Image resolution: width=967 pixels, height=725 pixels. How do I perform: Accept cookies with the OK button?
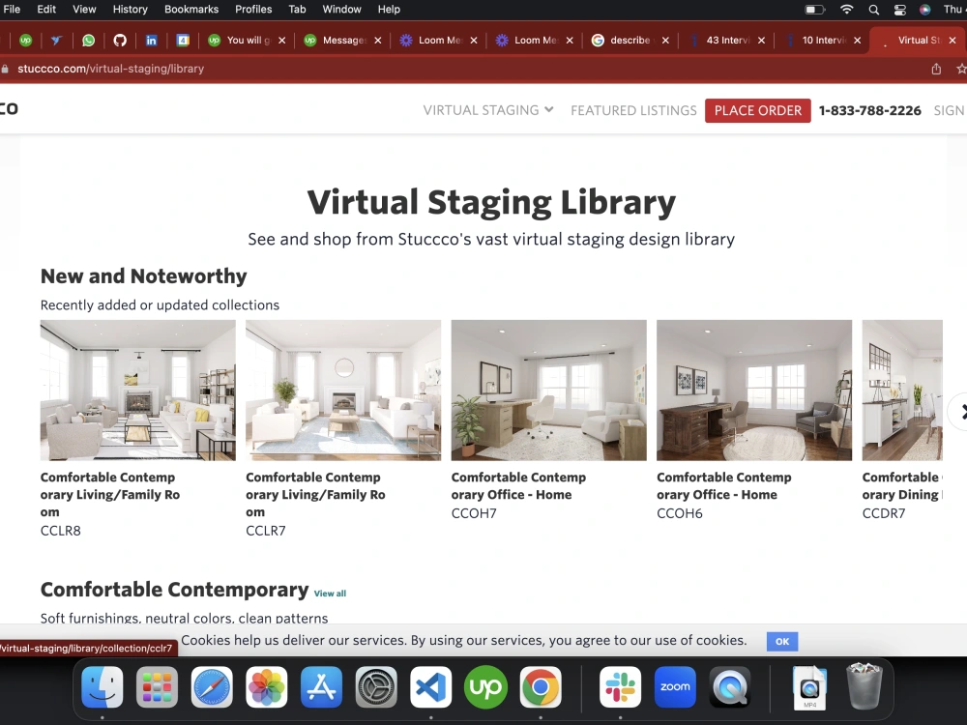point(782,641)
